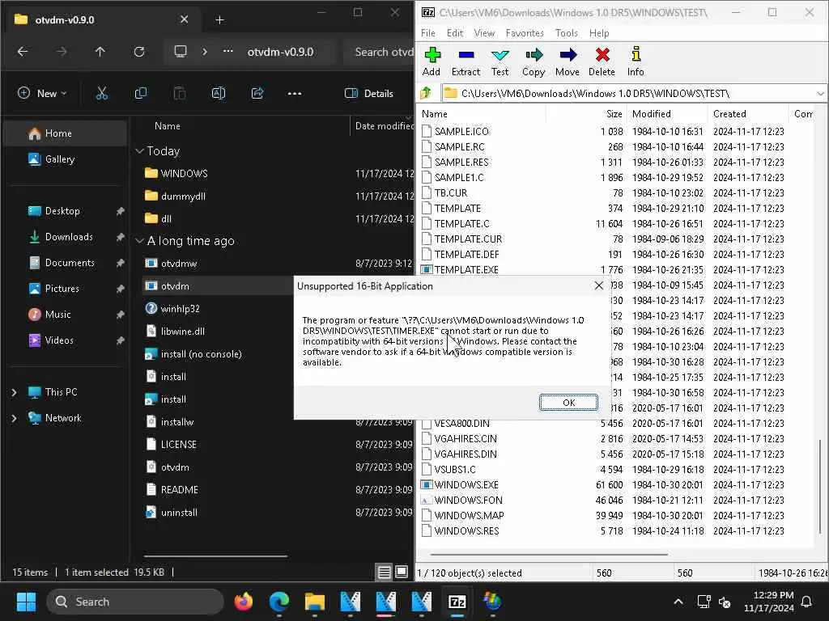Screen dimensions: 829x621
Task: Select TEMPLATE.EXE in the 7-Zip list
Action: (466, 270)
